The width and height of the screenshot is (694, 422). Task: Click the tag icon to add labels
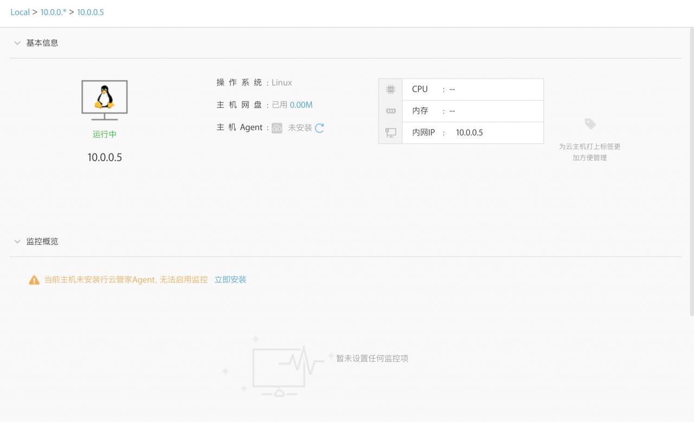click(590, 124)
